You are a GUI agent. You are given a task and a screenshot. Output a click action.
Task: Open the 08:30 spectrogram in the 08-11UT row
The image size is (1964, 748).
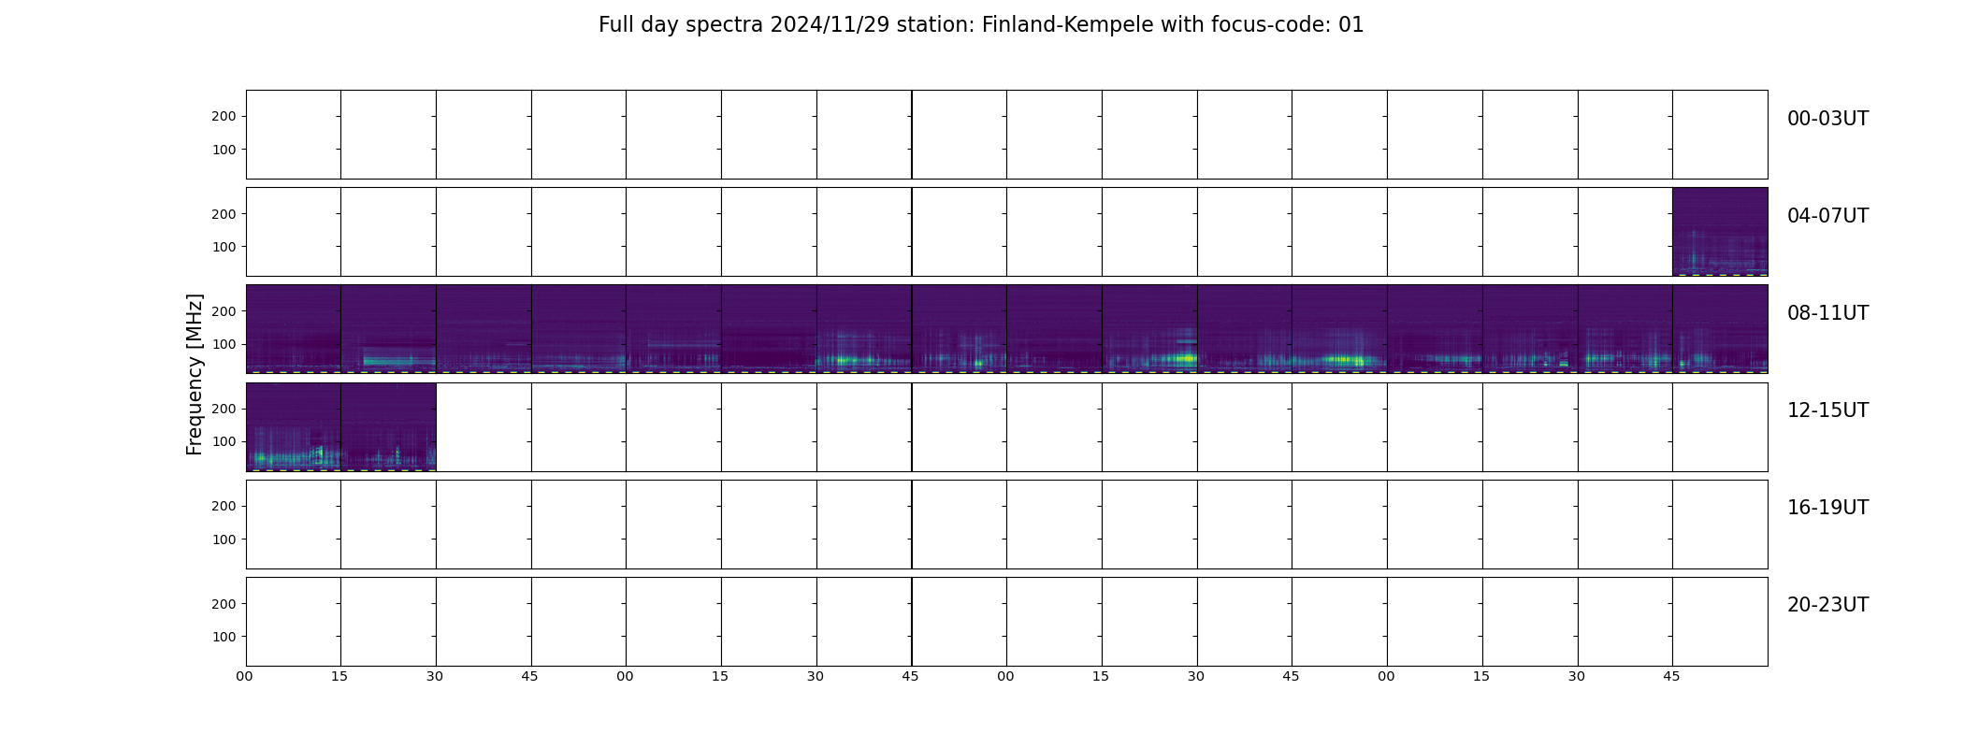click(x=484, y=329)
